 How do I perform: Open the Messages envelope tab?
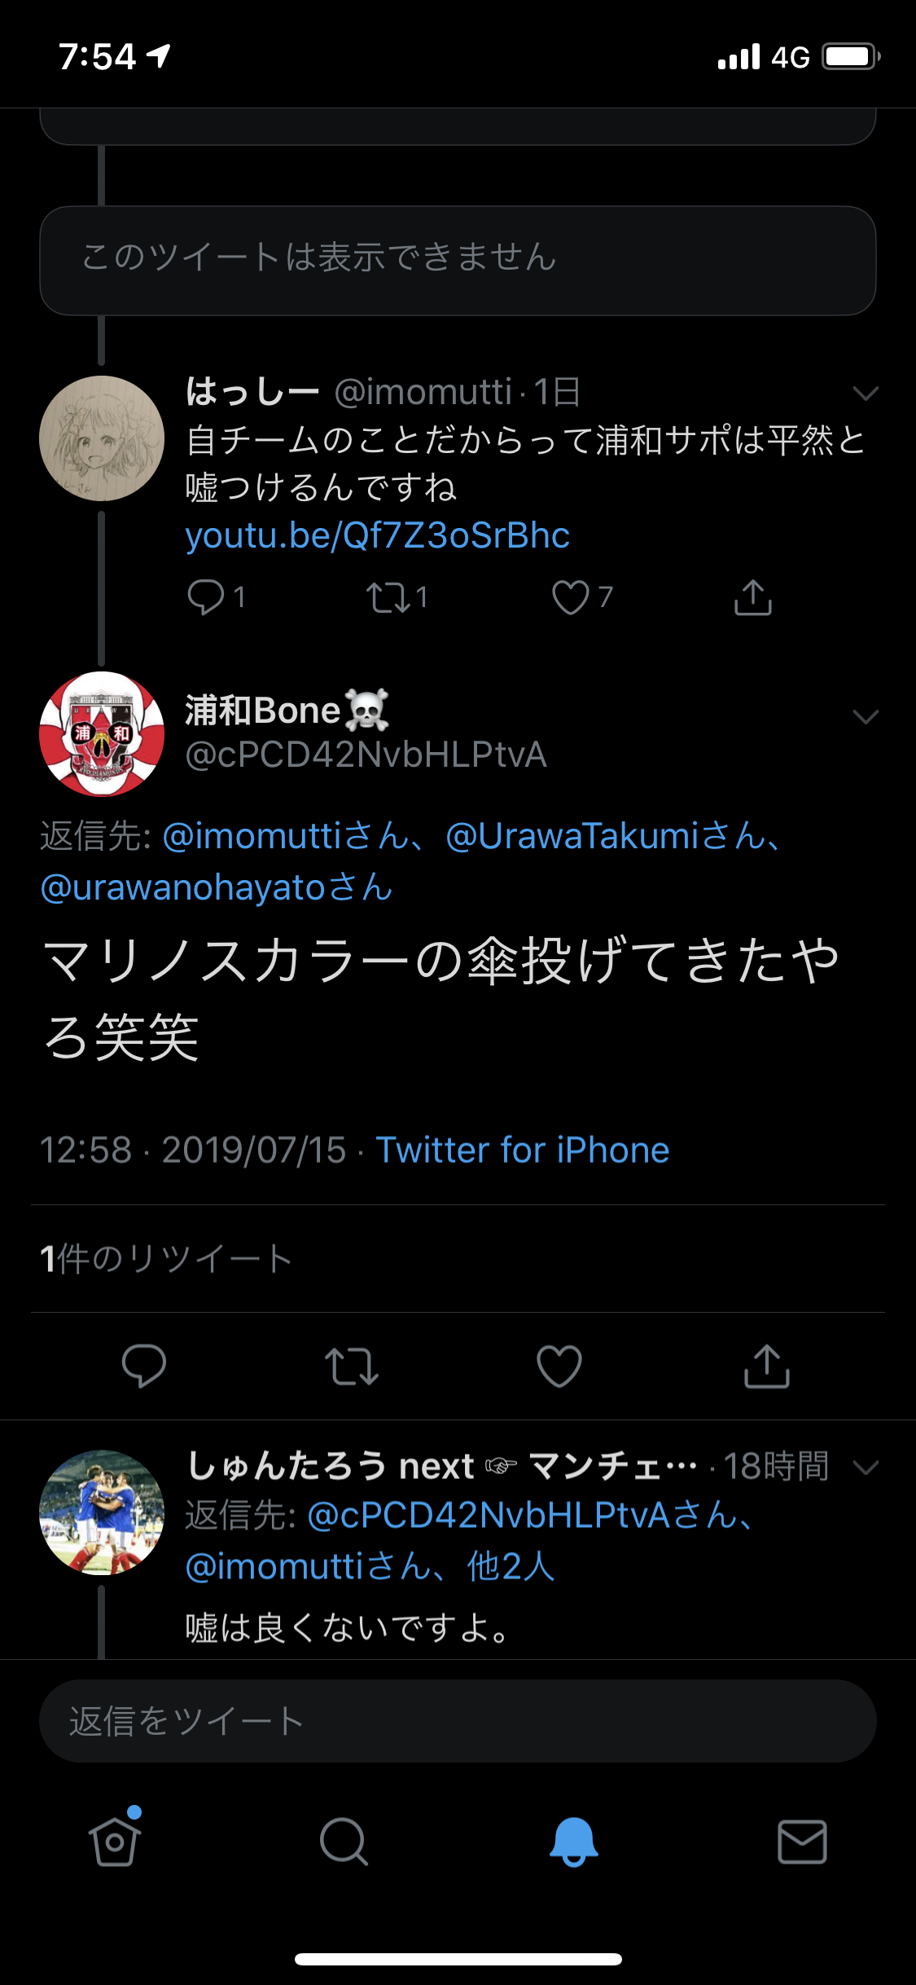click(802, 1842)
